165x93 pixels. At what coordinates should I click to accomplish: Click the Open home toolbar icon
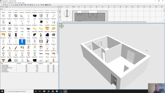point(4,5)
